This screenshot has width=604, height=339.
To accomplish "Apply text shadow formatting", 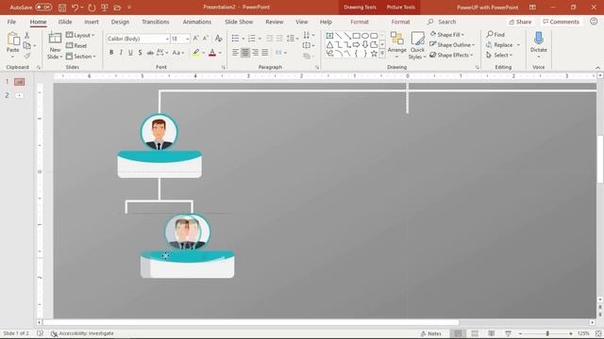I will (x=140, y=53).
